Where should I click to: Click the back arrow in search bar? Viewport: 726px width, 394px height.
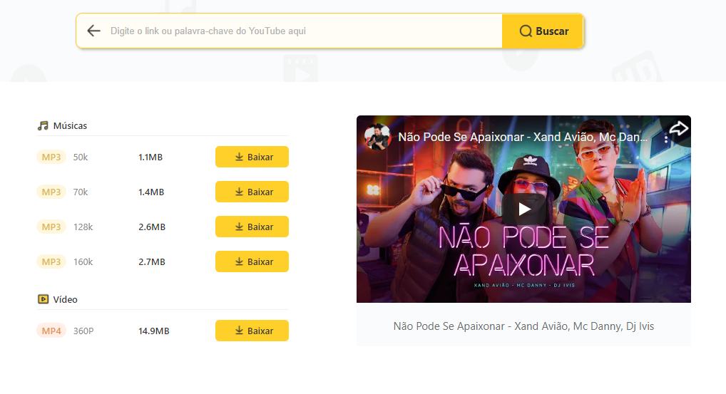[x=93, y=31]
